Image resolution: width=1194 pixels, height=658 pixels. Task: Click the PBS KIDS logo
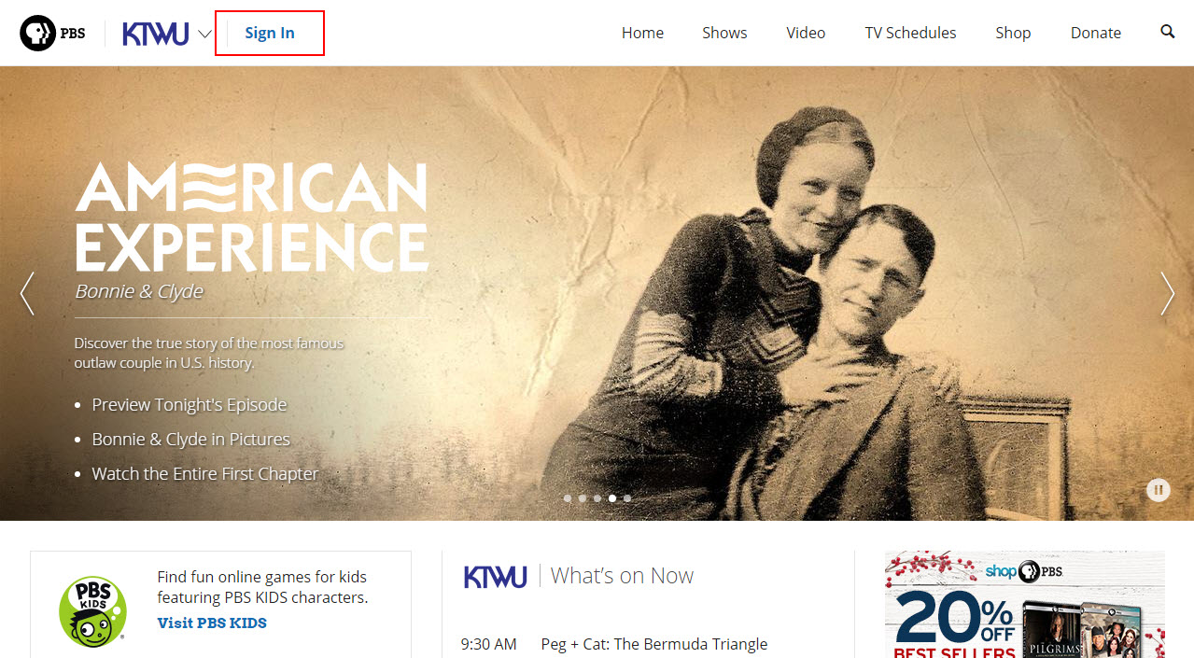pos(92,611)
